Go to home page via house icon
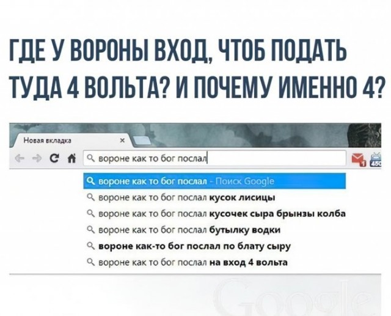The height and width of the screenshot is (316, 391). tap(71, 158)
